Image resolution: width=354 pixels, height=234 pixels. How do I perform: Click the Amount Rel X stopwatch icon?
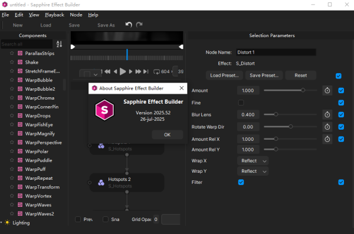pos(327,139)
